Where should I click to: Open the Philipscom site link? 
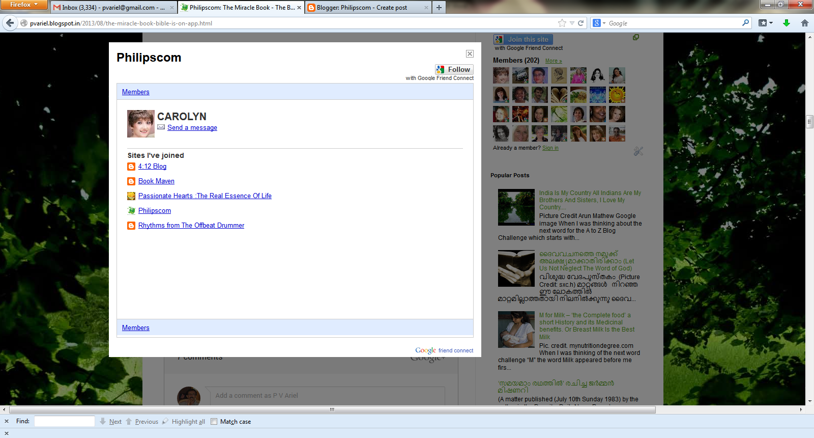155,211
